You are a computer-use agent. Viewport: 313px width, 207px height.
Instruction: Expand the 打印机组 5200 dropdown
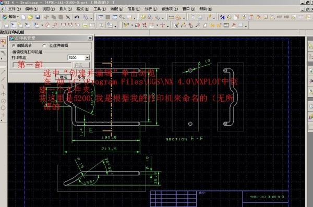tap(87, 58)
